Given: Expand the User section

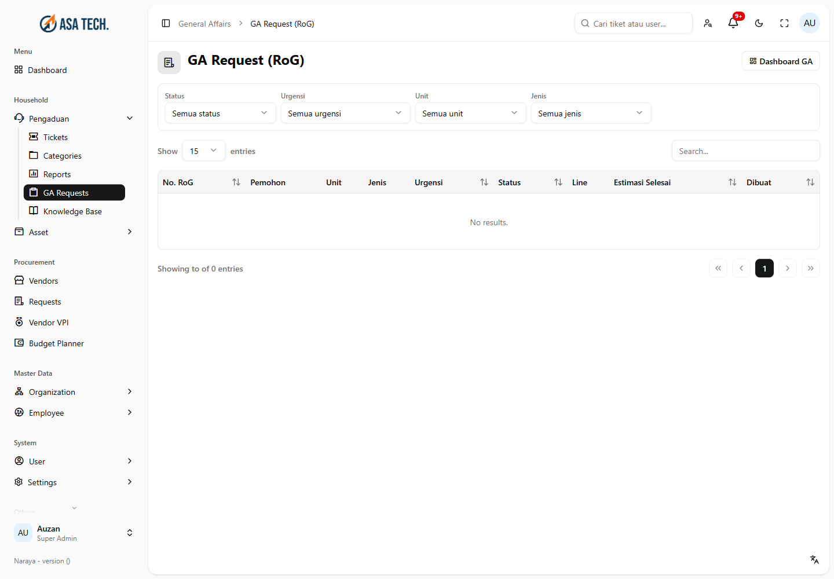Looking at the screenshot, I should pos(74,461).
